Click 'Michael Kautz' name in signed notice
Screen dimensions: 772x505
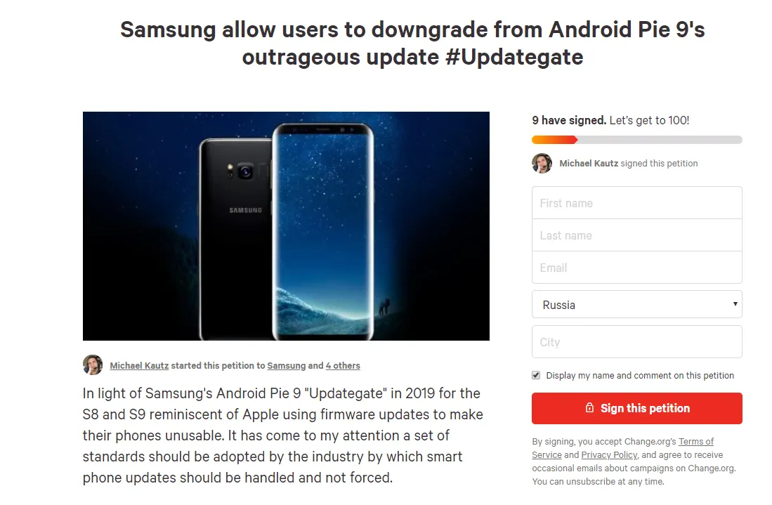pos(589,164)
